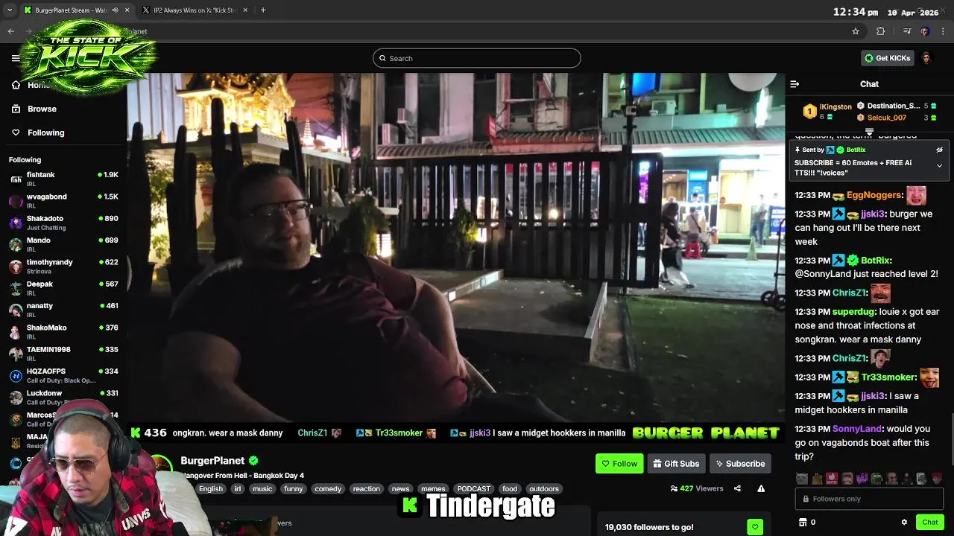The height and width of the screenshot is (536, 954).
Task: Open browser media control icon
Action: point(907,31)
